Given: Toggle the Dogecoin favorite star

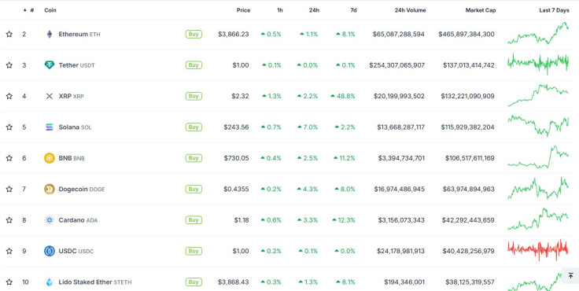Looking at the screenshot, I should (9, 189).
